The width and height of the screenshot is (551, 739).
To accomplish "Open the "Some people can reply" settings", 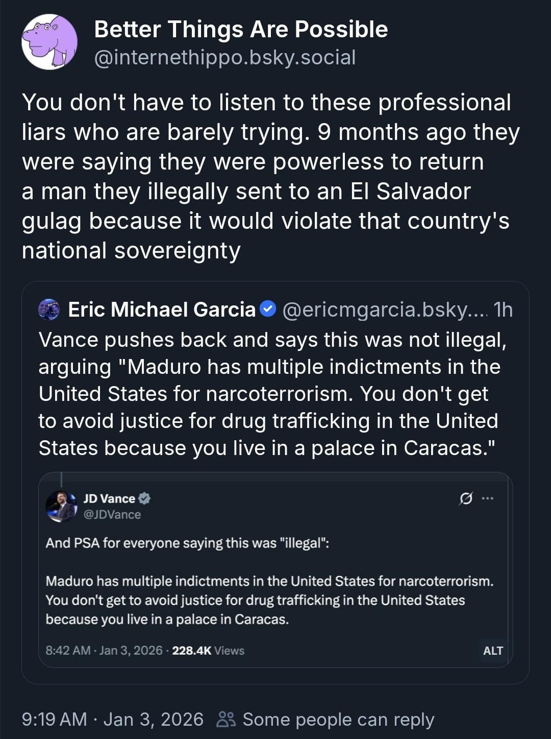I will coord(338,719).
